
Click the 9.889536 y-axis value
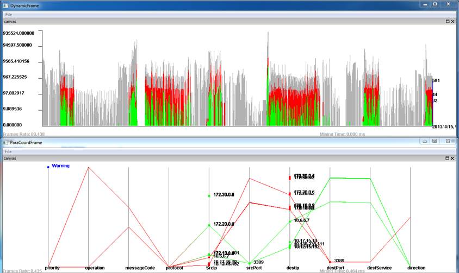13,109
